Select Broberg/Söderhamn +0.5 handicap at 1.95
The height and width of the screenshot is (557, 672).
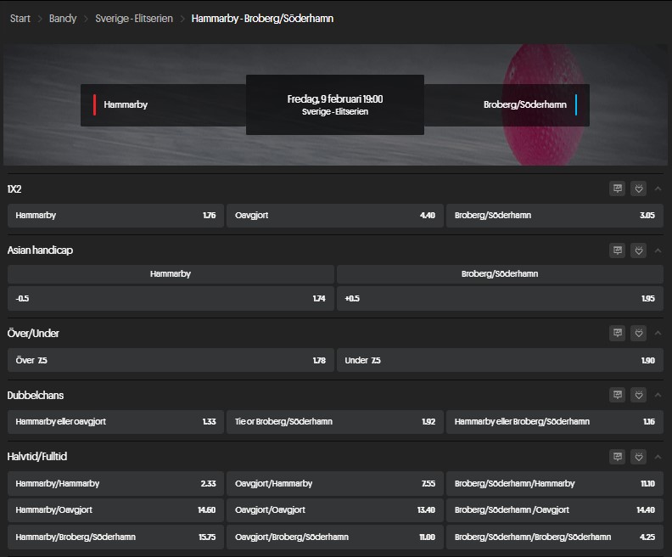click(500, 298)
